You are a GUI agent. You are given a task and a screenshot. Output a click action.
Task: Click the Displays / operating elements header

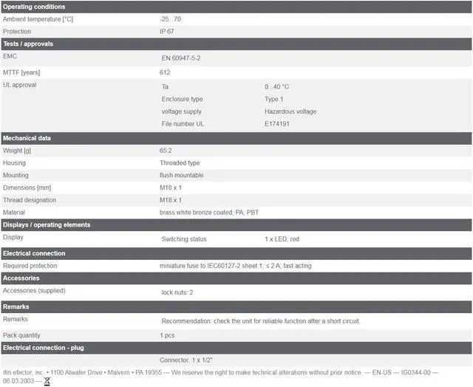point(47,225)
